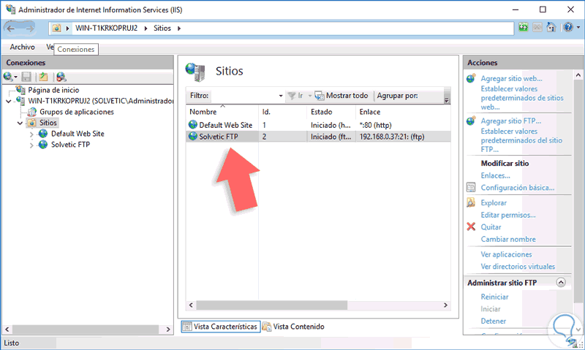Click Reiniciar under Administrar sitio FTP

tap(494, 297)
